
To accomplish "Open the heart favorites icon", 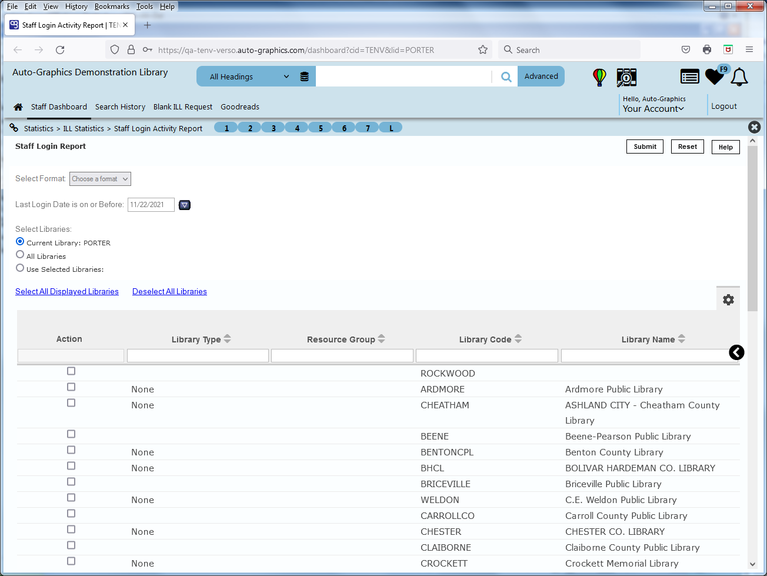I will click(x=715, y=76).
